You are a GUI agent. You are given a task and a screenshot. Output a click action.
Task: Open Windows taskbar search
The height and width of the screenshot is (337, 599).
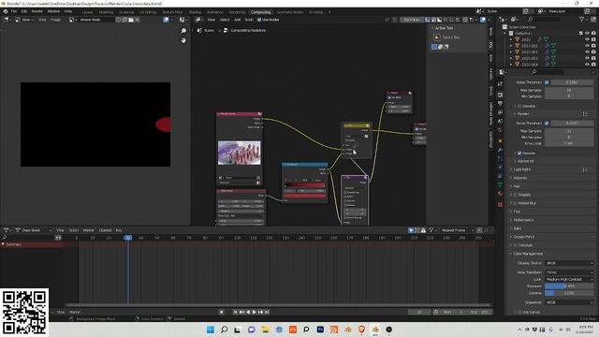coord(225,330)
